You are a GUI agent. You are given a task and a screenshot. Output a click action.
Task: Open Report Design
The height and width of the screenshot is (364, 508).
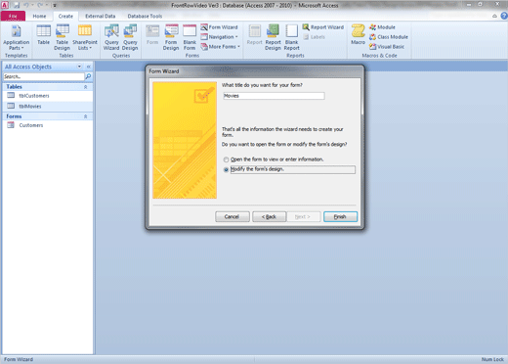[273, 37]
